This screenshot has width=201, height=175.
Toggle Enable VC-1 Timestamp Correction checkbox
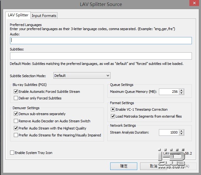113,109
